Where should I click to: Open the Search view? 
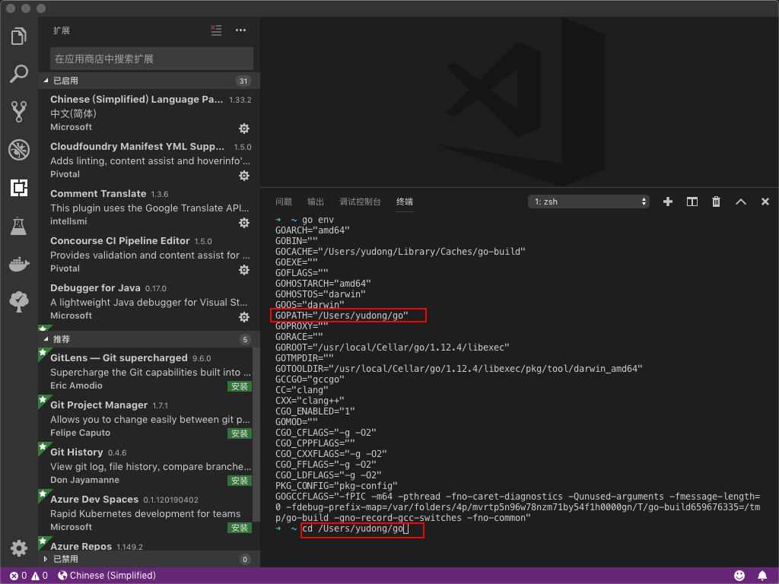tap(19, 73)
